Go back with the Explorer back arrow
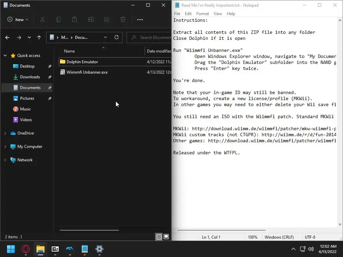This screenshot has height=257, width=343. tap(7, 37)
